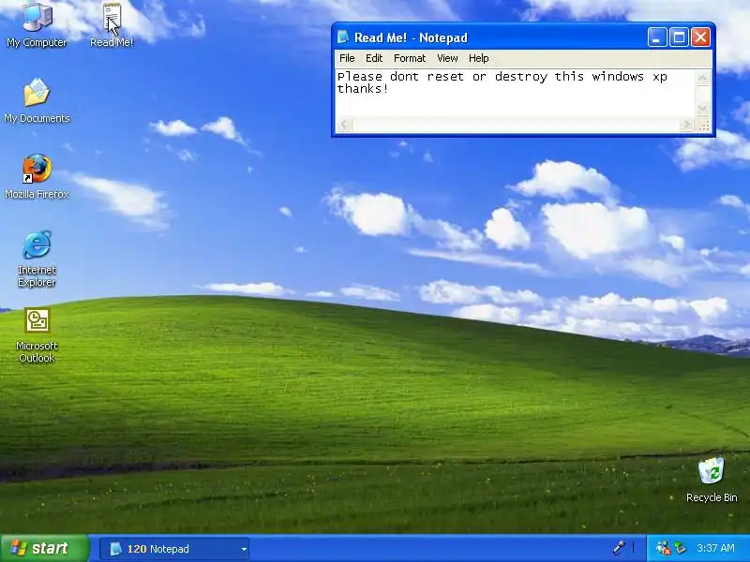The height and width of the screenshot is (562, 750).
Task: Click Notepad's horizontal scrollbar left arrow
Action: click(x=344, y=125)
